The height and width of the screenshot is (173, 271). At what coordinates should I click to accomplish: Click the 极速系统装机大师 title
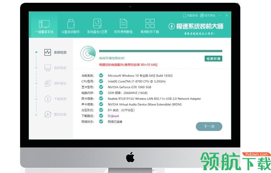coord(200,26)
